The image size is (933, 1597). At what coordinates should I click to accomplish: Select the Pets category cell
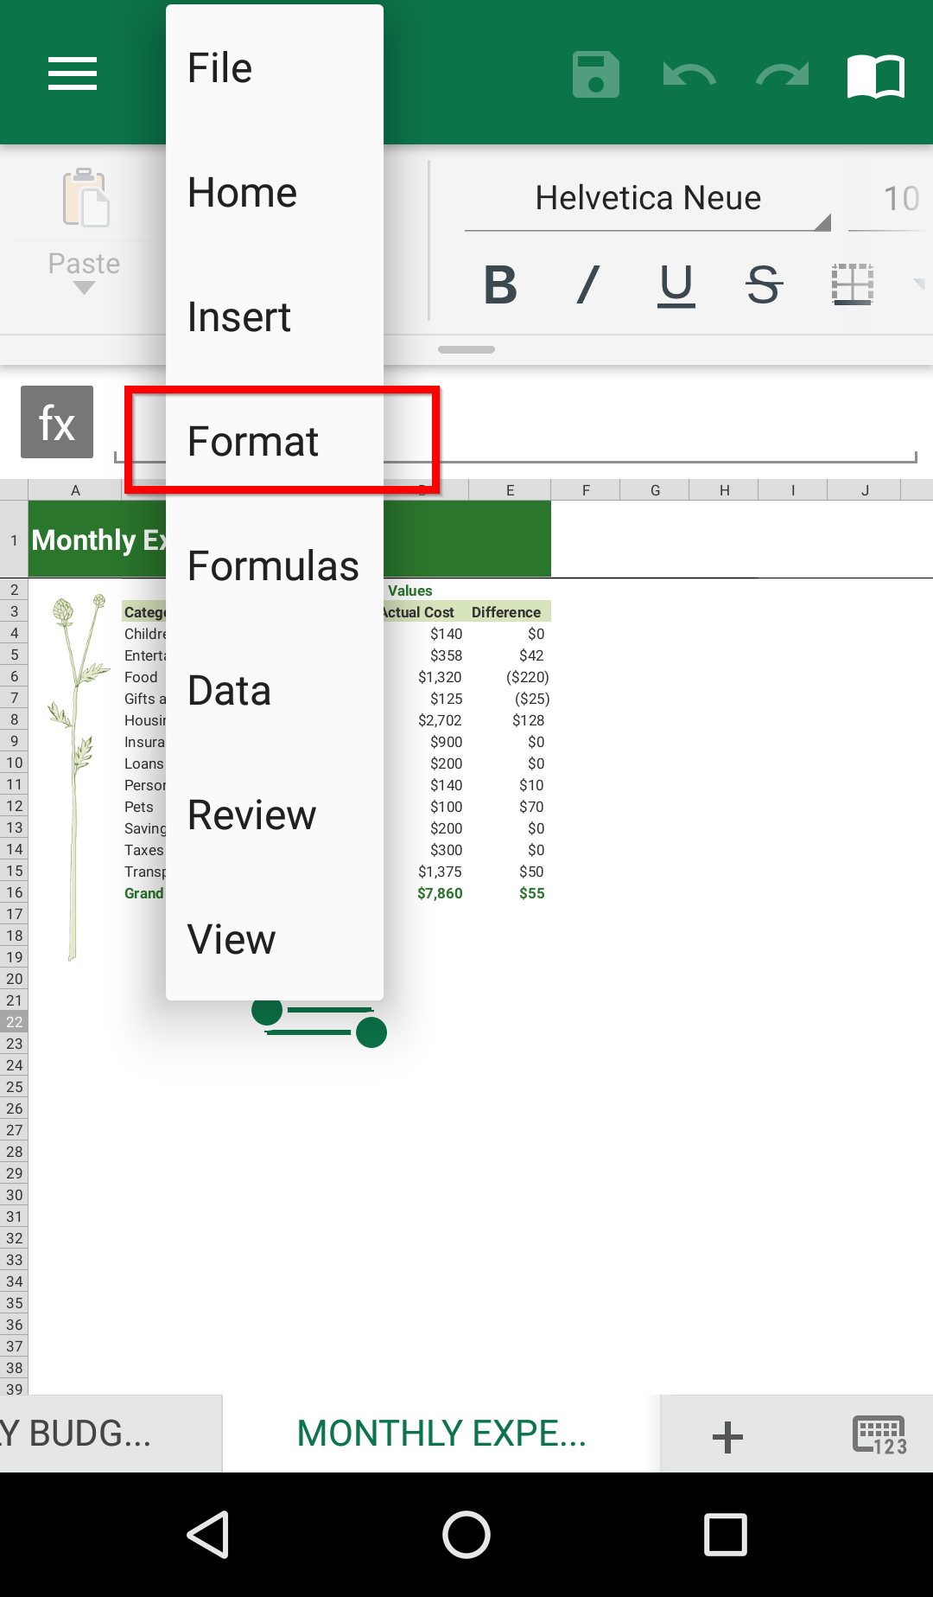(143, 807)
